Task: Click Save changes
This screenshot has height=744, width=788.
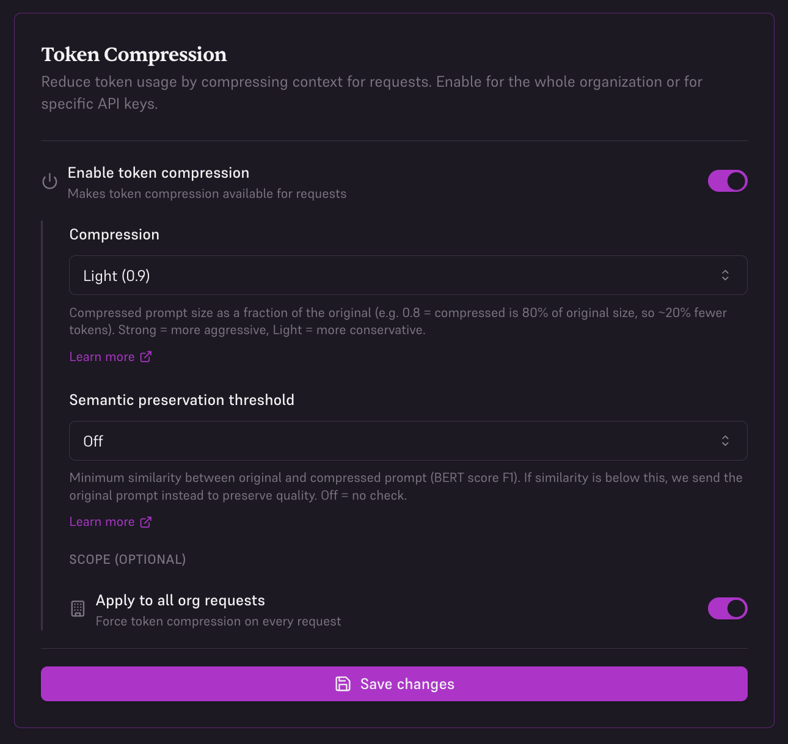Action: pyautogui.click(x=394, y=684)
